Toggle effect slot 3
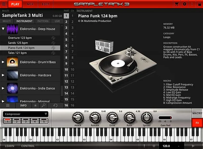 point(26,121)
